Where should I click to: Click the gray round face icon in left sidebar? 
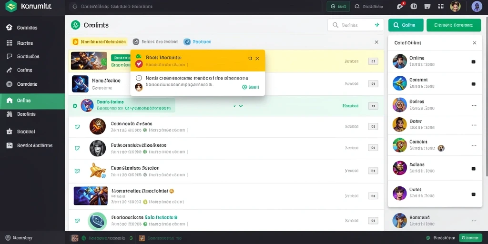tap(10, 84)
